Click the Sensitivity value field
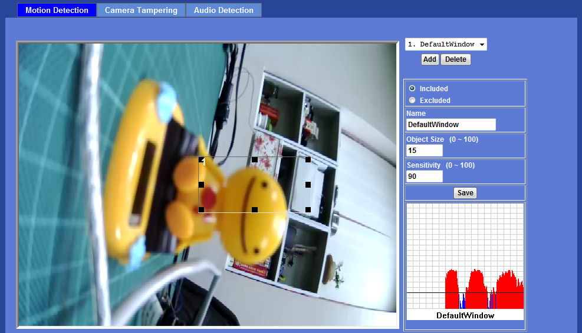This screenshot has width=582, height=333. coord(424,177)
